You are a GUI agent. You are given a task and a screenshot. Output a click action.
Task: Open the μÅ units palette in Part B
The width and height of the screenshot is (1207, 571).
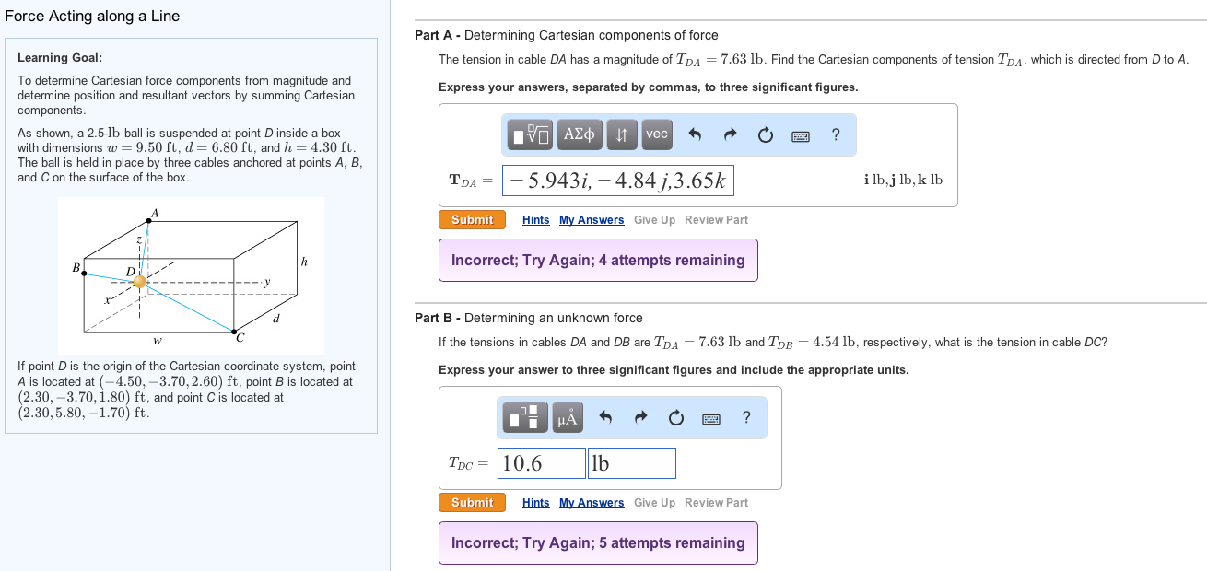tap(567, 417)
